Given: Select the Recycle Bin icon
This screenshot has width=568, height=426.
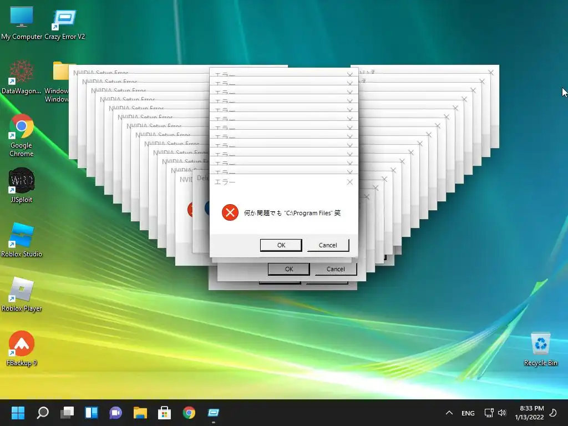Looking at the screenshot, I should pos(540,349).
